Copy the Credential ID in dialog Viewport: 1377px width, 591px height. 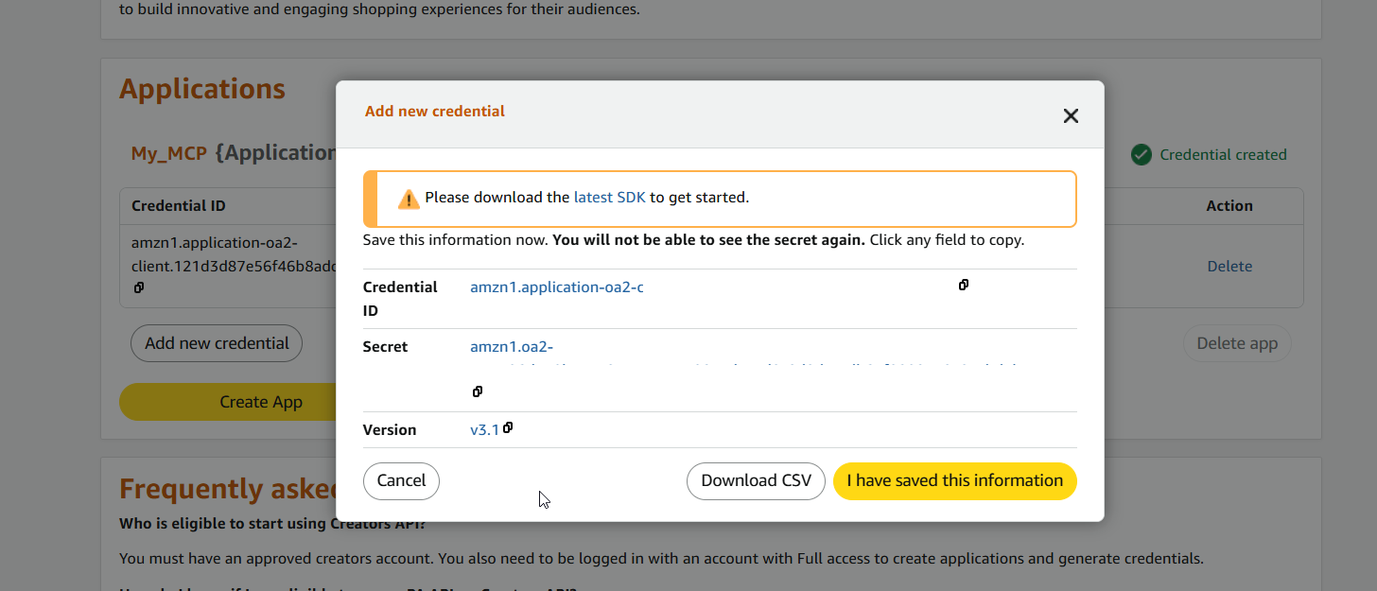click(964, 285)
